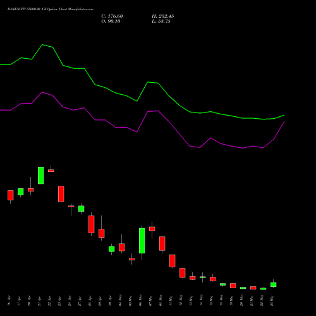This screenshot has width=316, height=316.
Task: Click the red candlestick for 19 May
Action: [x=233, y=286]
